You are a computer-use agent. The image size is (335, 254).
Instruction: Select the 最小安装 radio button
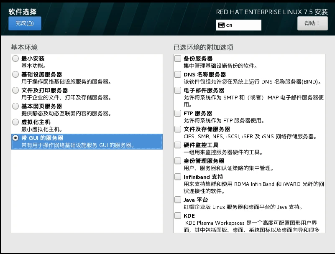[15, 58]
